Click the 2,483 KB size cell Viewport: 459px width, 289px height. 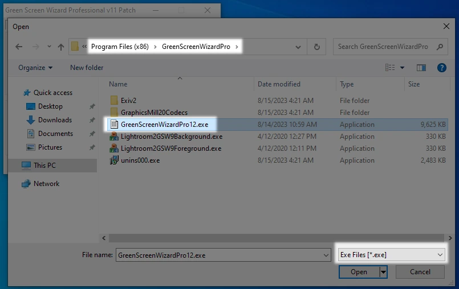[433, 160]
